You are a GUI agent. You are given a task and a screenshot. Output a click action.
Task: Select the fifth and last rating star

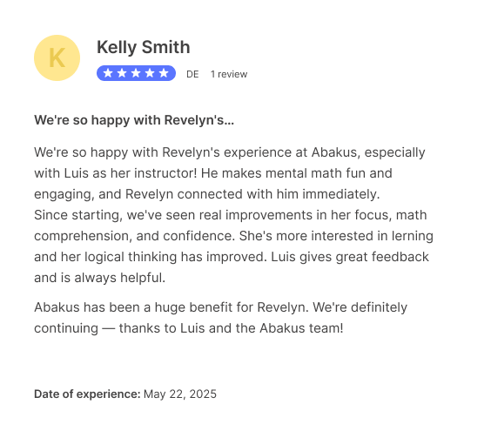pos(164,73)
